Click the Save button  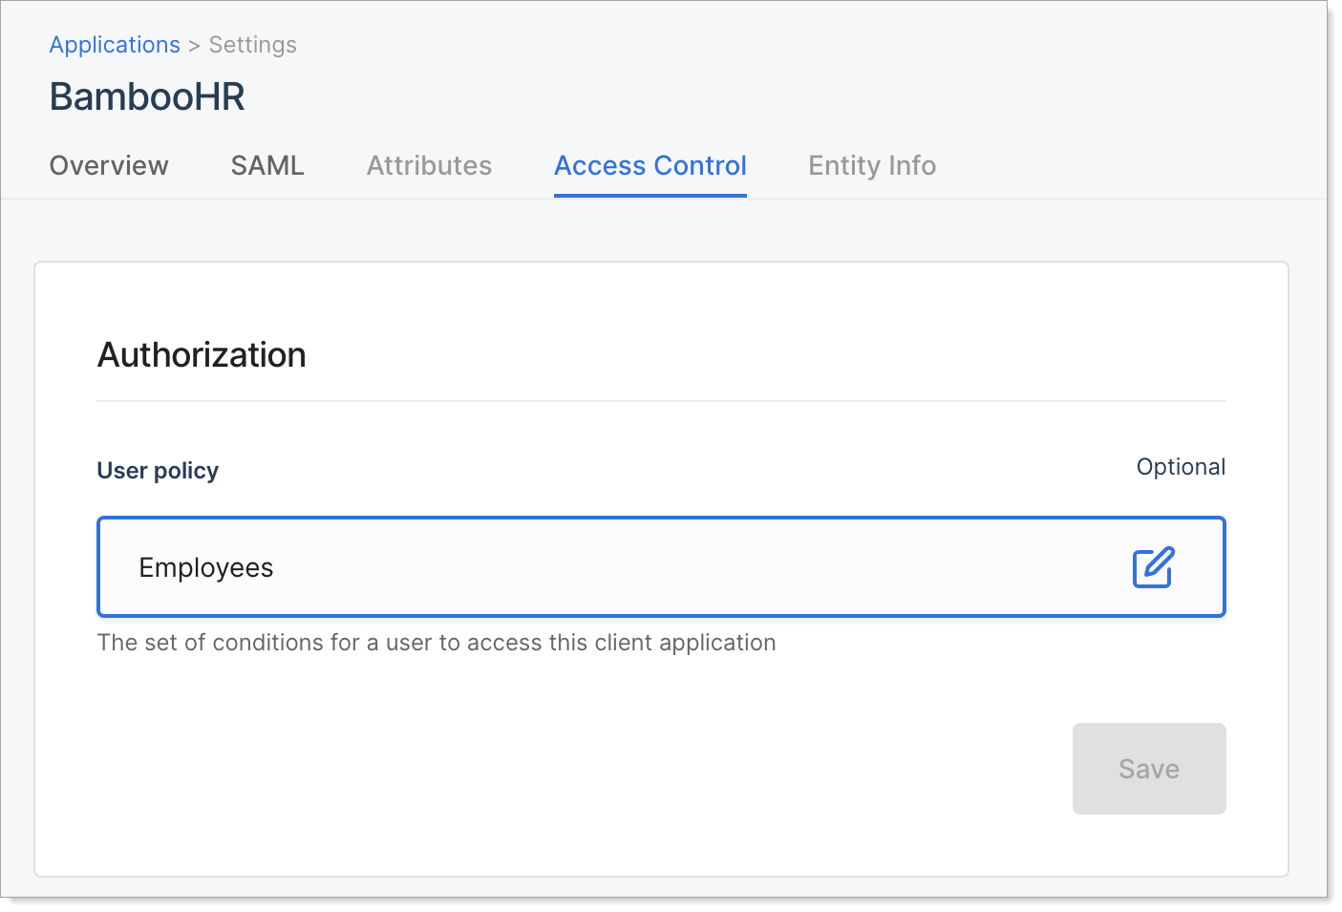[x=1149, y=769]
